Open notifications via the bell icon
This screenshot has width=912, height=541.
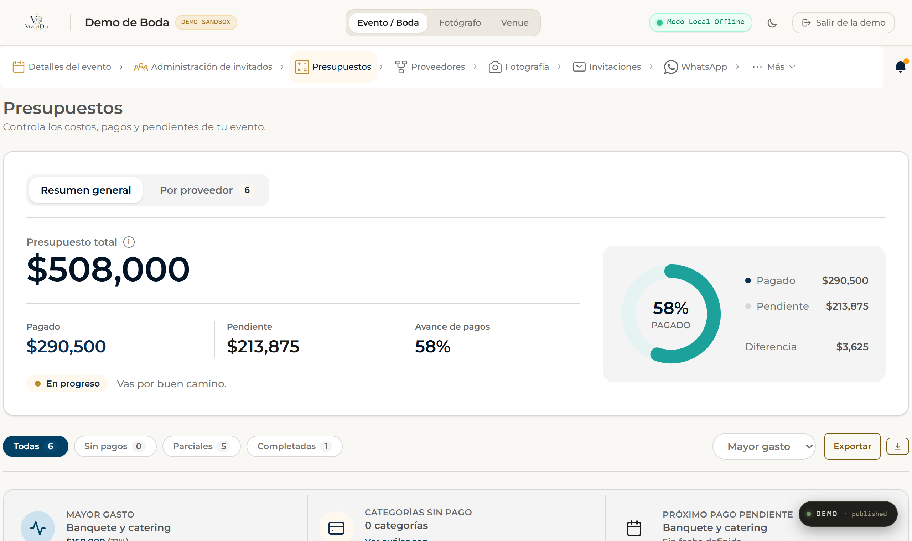pos(900,67)
